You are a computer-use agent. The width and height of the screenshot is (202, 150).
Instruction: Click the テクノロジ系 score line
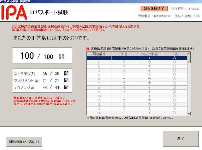pyautogui.click(x=41, y=87)
